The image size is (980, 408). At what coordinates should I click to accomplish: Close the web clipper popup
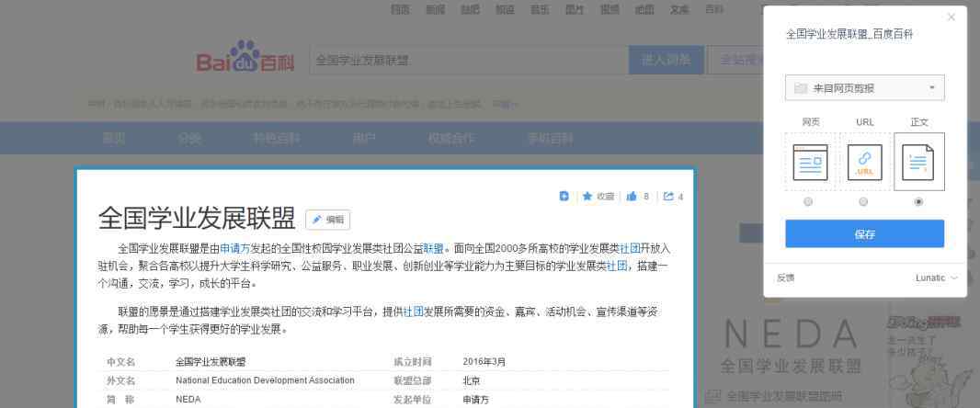pyautogui.click(x=952, y=17)
